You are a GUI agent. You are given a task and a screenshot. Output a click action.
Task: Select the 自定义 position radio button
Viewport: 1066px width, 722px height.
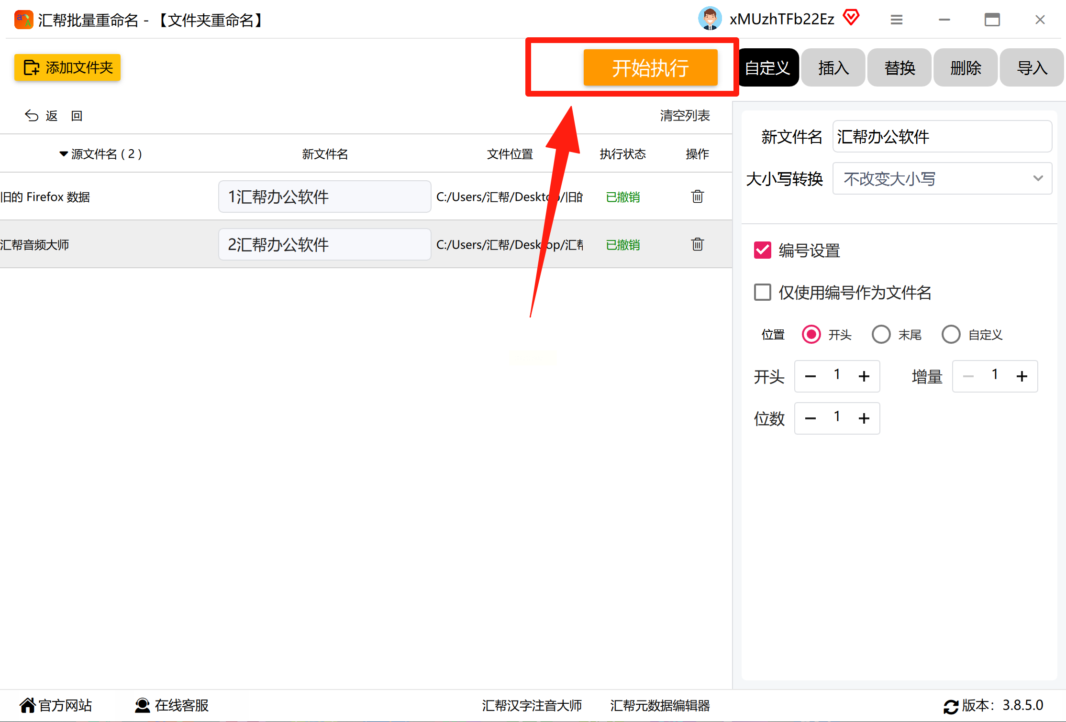tap(951, 334)
